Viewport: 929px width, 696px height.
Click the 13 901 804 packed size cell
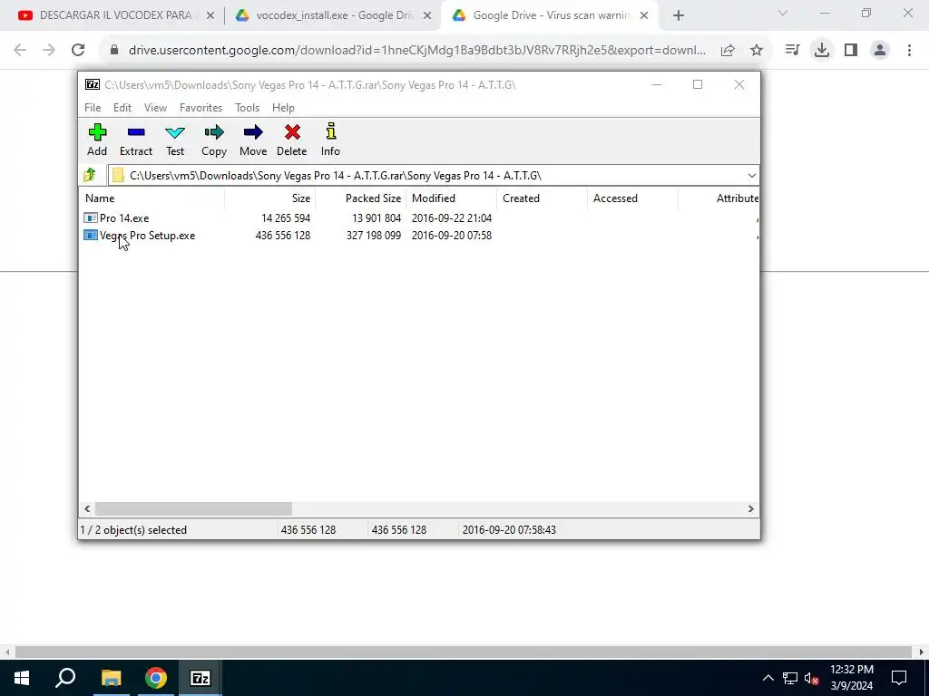376,217
